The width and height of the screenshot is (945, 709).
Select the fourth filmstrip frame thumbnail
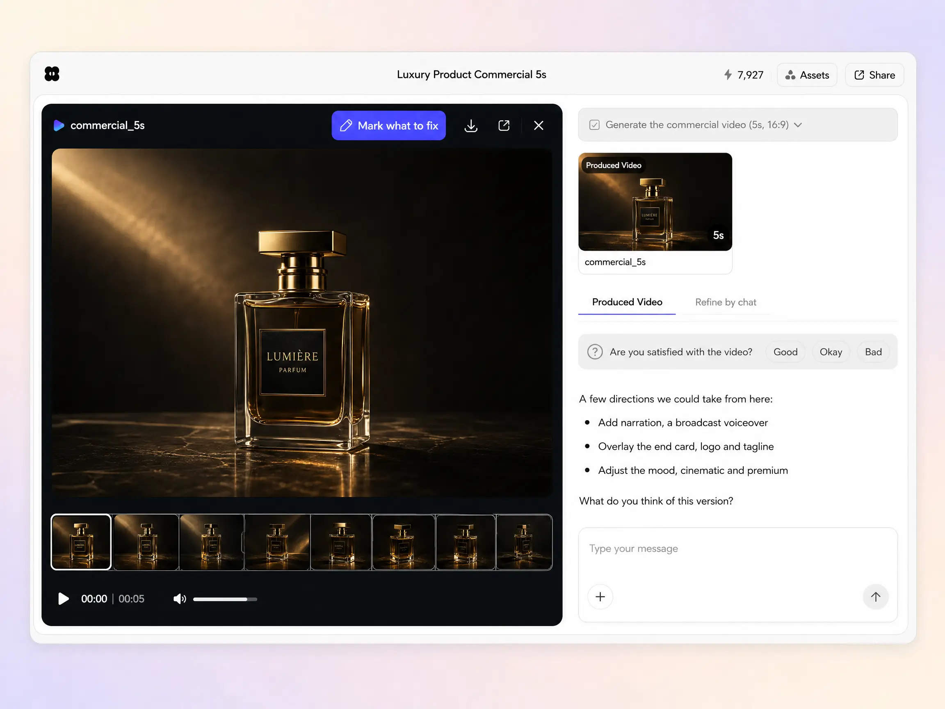pos(277,542)
